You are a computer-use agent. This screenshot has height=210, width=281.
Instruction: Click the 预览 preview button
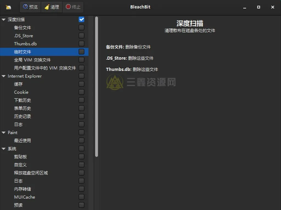point(30,7)
